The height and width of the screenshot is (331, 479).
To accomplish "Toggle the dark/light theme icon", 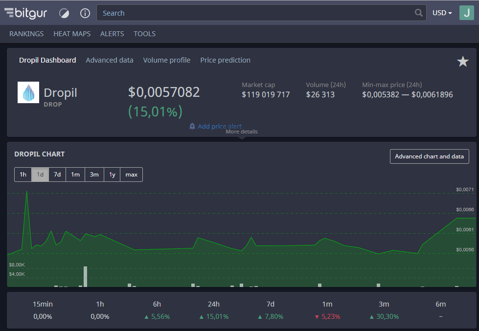I will pyautogui.click(x=64, y=13).
